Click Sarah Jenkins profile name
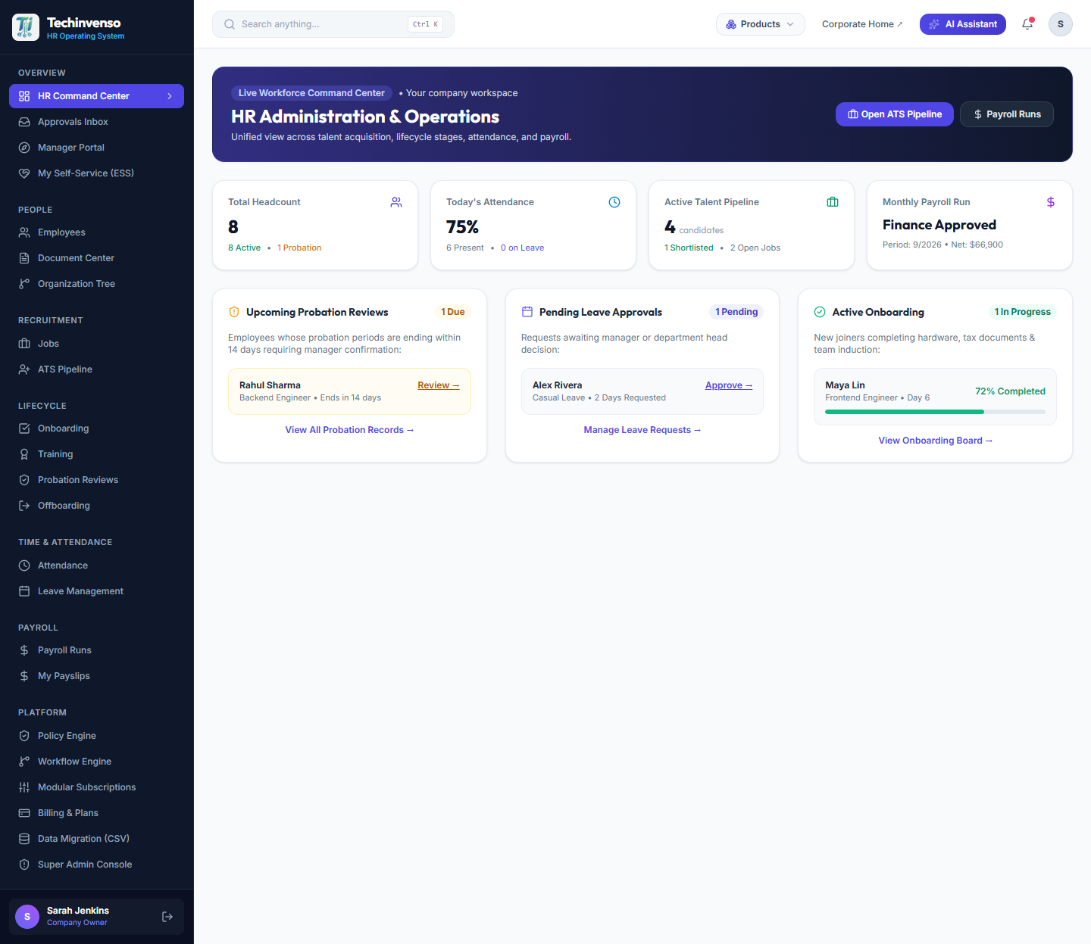The image size is (1091, 944). click(78, 911)
